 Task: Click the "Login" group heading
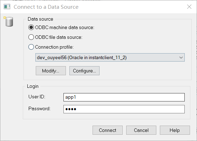tap(33, 86)
